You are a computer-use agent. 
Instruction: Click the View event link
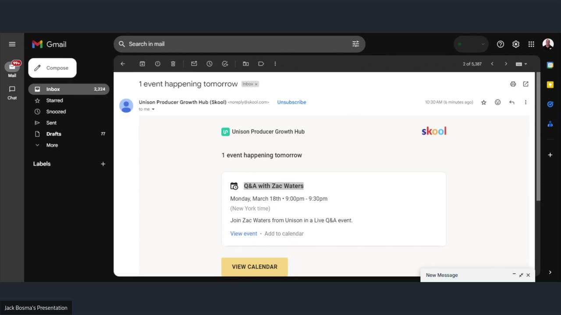click(244, 234)
